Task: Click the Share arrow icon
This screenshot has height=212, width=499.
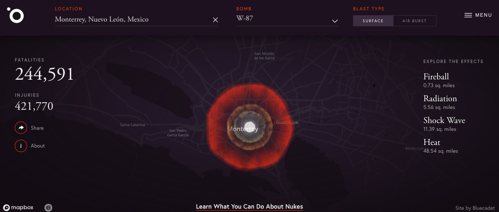Action: click(x=21, y=128)
